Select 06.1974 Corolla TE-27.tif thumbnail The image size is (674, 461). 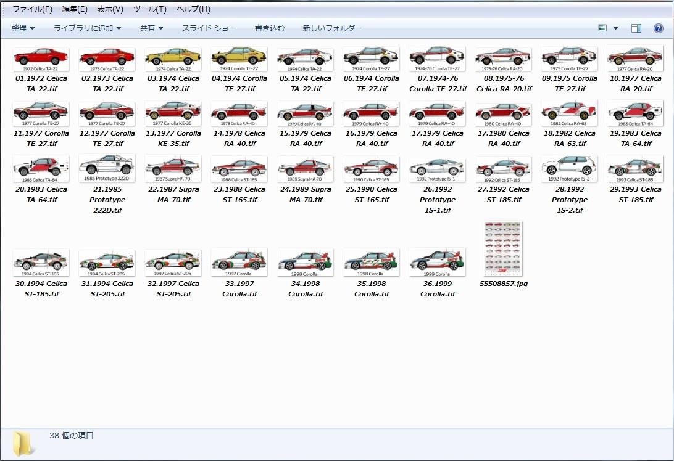tap(371, 59)
